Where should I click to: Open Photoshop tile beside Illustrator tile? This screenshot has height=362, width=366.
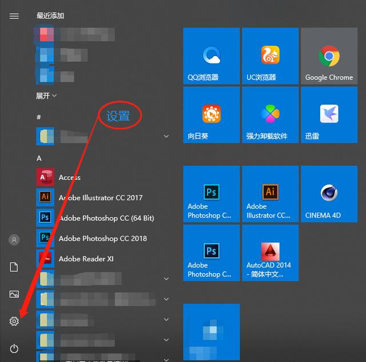(x=212, y=194)
